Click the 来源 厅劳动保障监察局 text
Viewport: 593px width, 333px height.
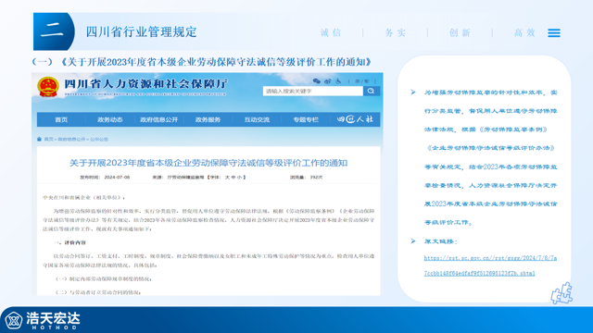pyautogui.click(x=178, y=177)
